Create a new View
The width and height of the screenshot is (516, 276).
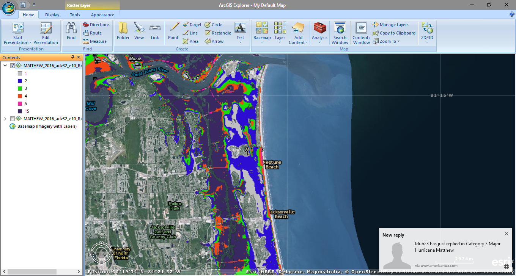coord(139,31)
